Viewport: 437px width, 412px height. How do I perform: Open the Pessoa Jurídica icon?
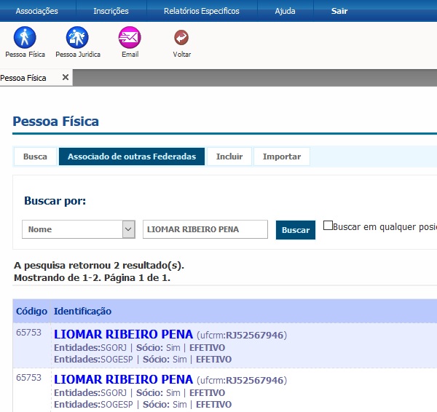coord(77,38)
